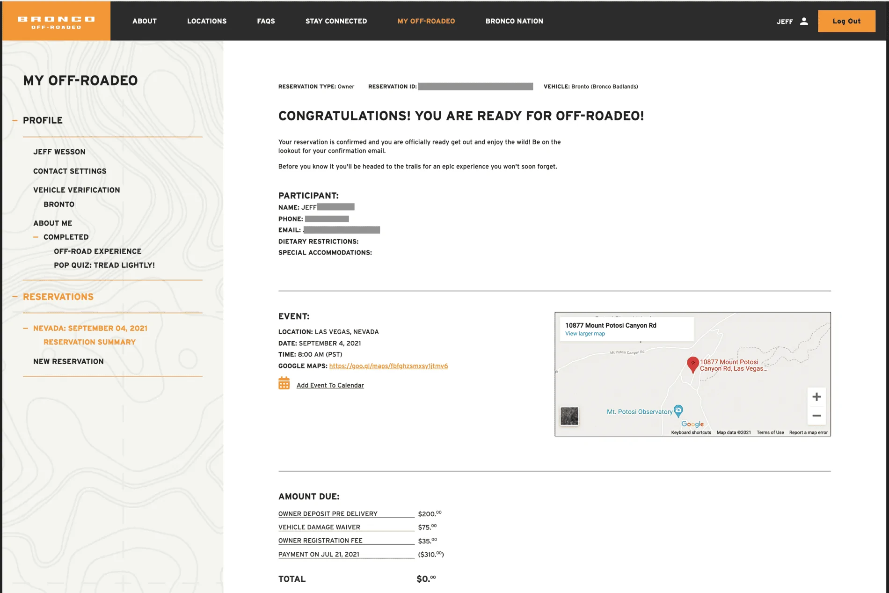Screen dimensions: 889x593
Task: Click the Google logo on the map
Action: pyautogui.click(x=692, y=424)
